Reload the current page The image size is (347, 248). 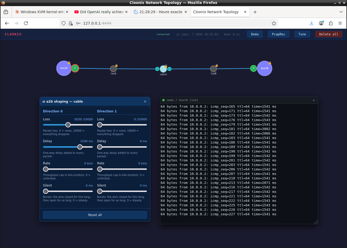click(x=26, y=23)
